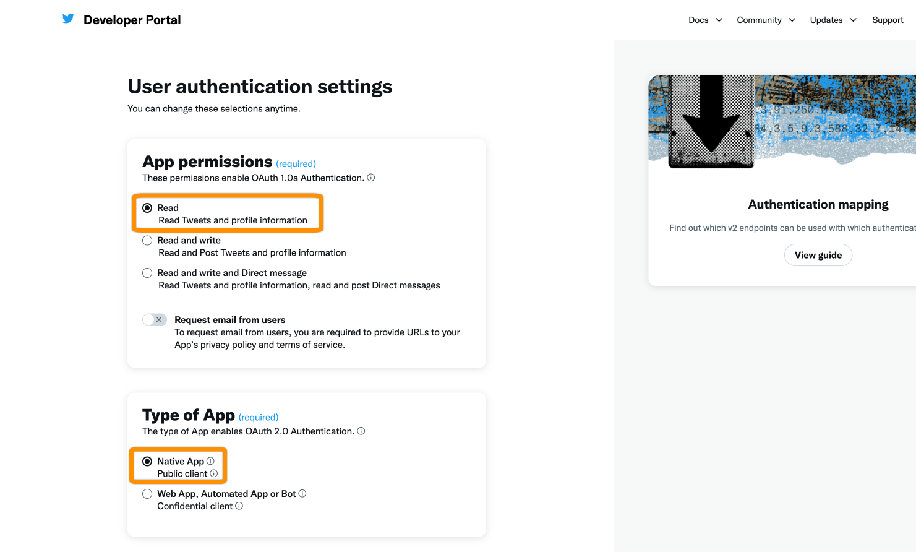Expand the Updates dropdown menu
Screen dimensions: 916x552
833,20
